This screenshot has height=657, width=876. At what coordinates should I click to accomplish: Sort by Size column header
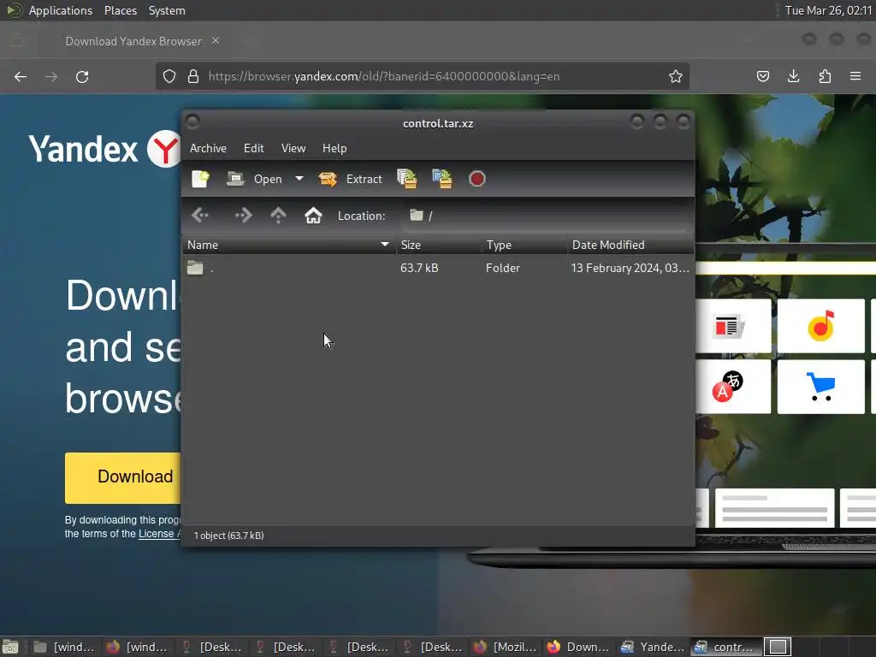(439, 245)
